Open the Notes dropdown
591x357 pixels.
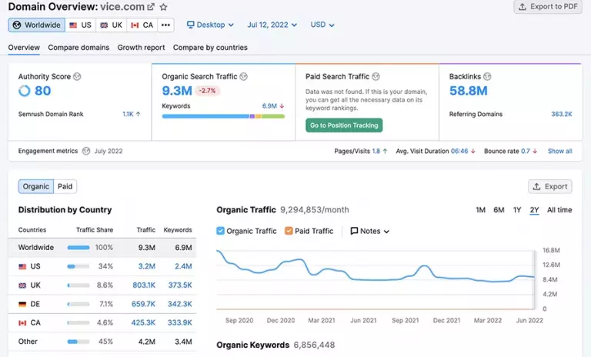(369, 231)
